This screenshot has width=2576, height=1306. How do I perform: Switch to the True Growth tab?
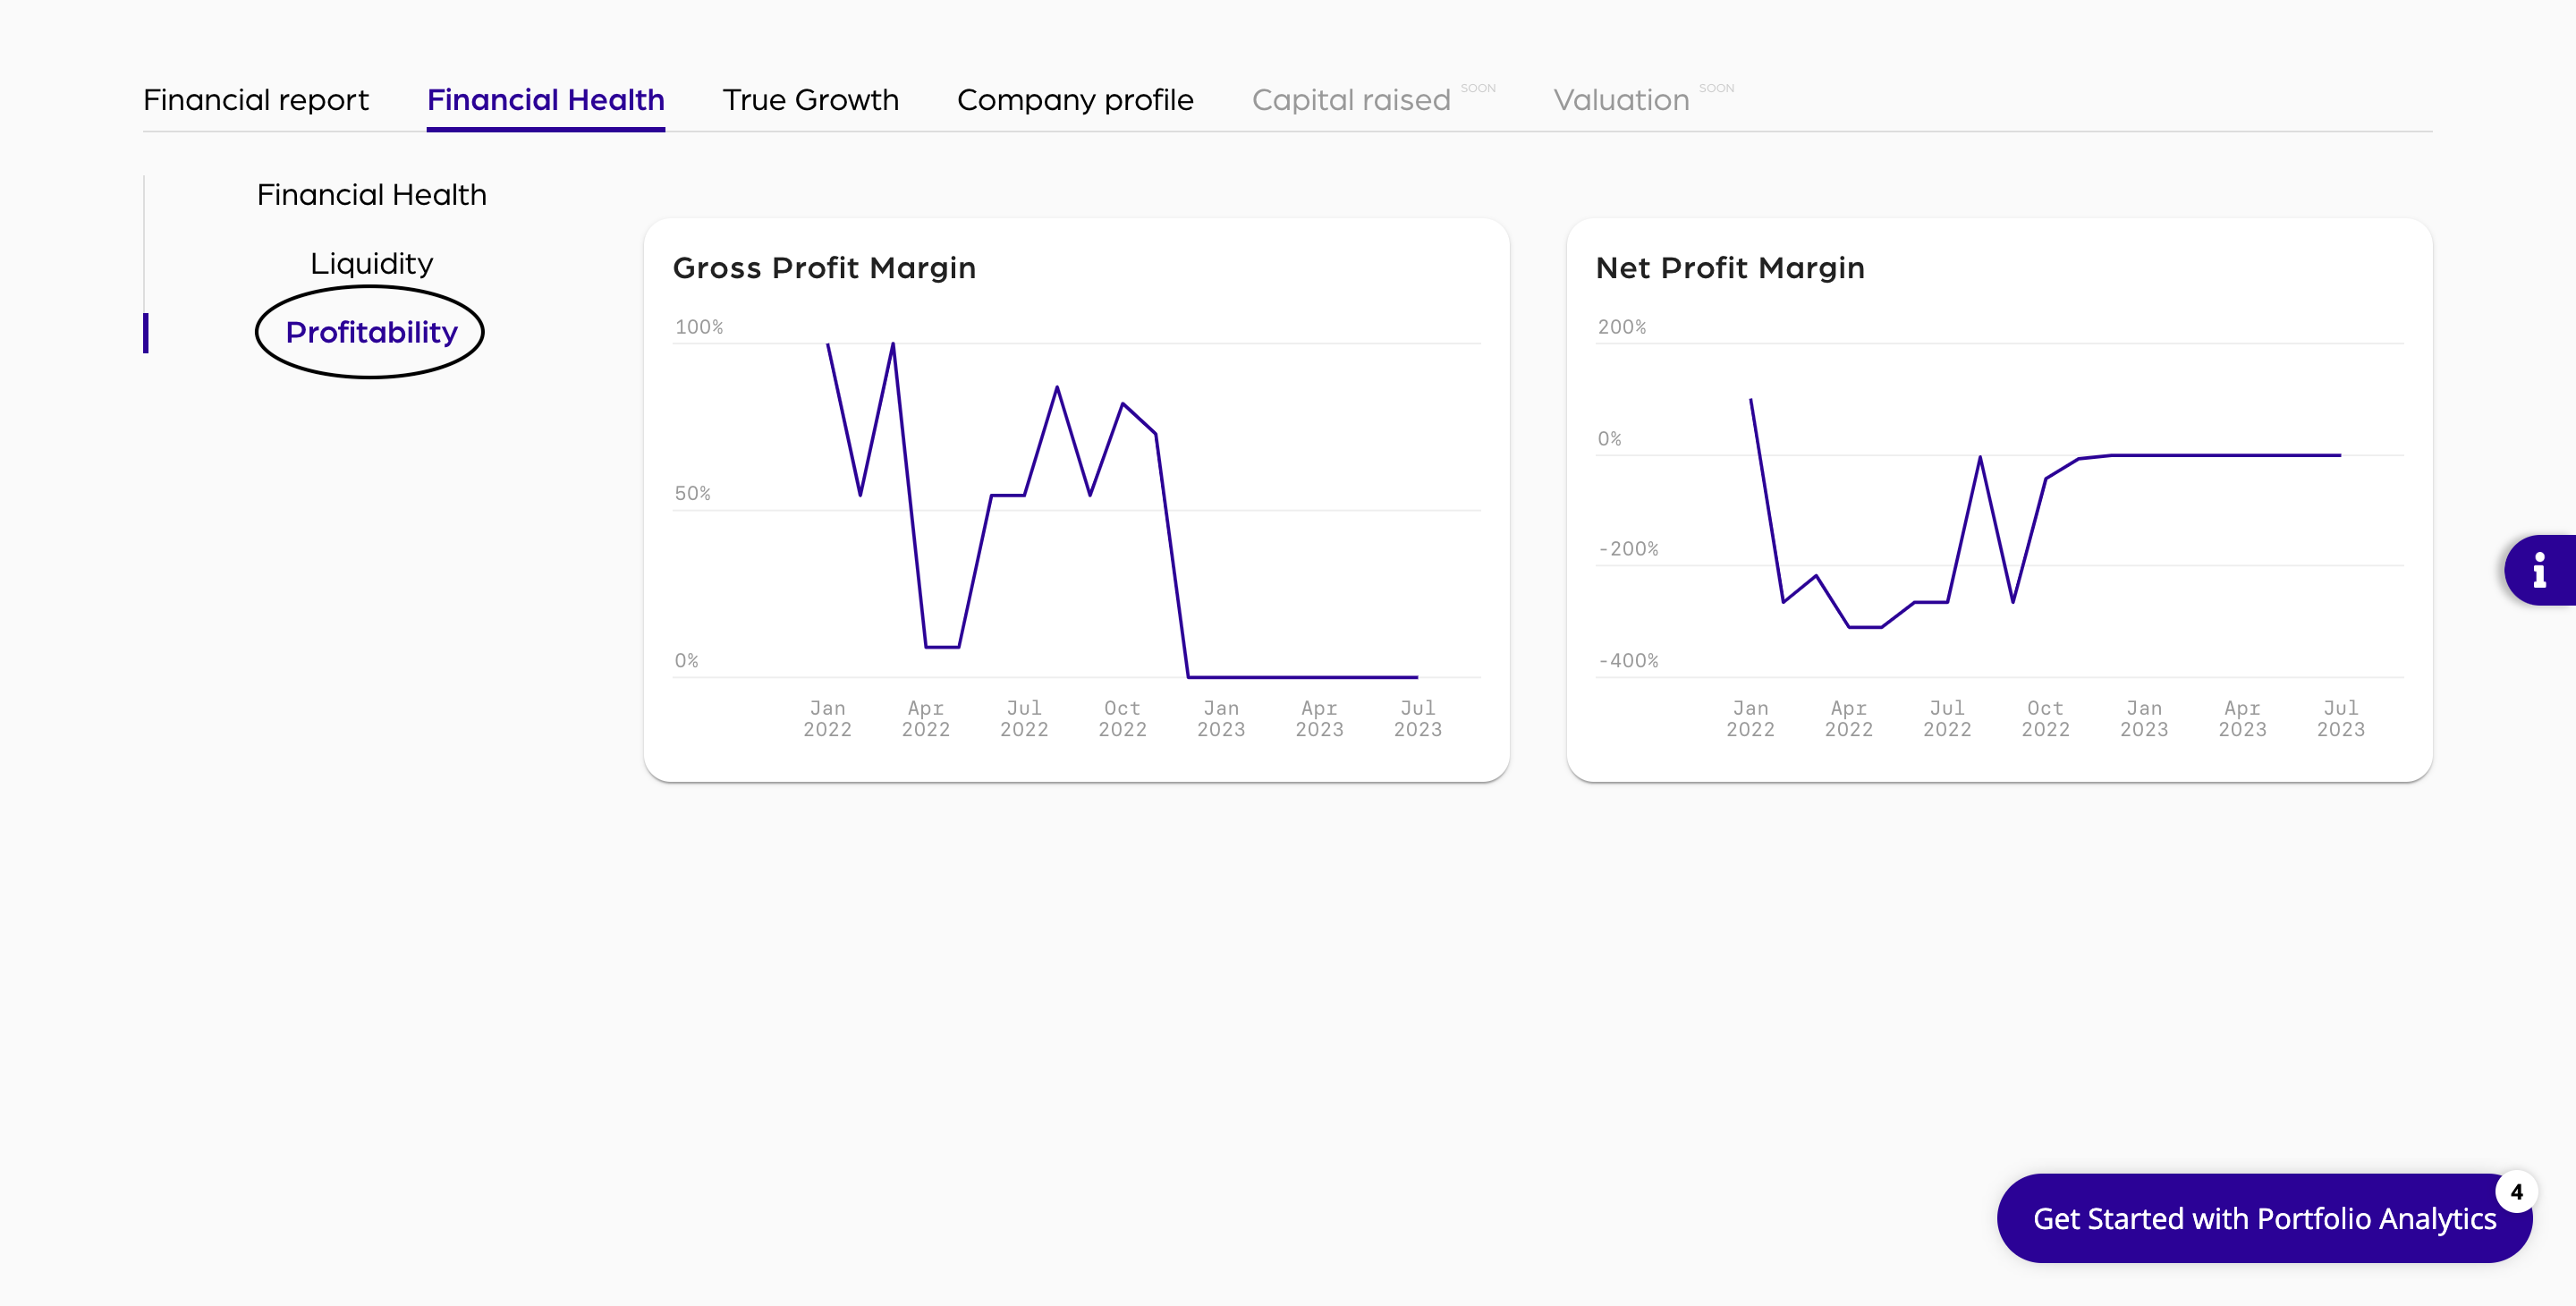coord(810,100)
